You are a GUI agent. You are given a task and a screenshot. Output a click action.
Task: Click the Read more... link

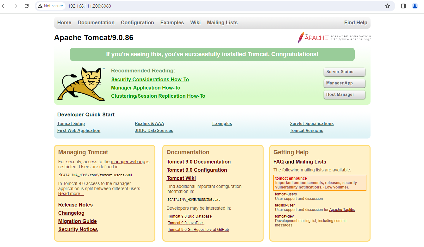click(x=71, y=194)
